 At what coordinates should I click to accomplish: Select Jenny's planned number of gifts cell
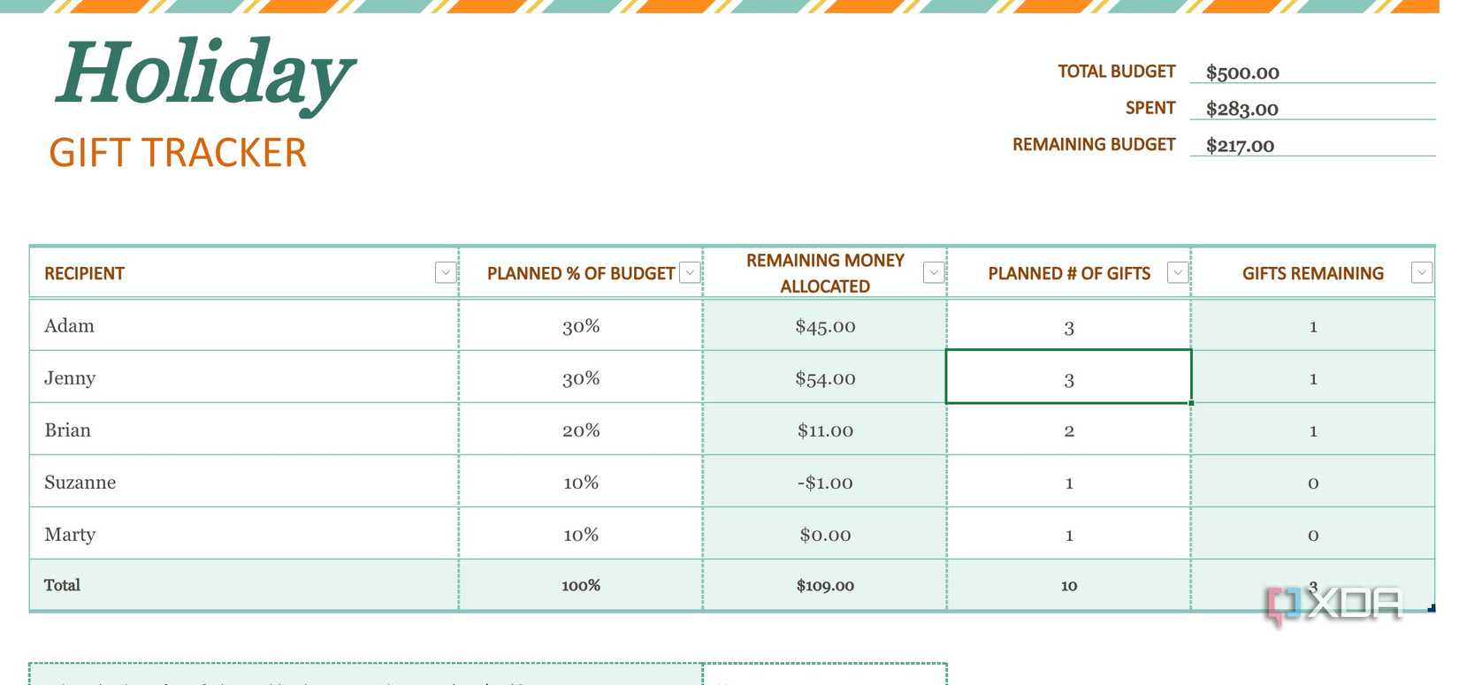pyautogui.click(x=1068, y=377)
